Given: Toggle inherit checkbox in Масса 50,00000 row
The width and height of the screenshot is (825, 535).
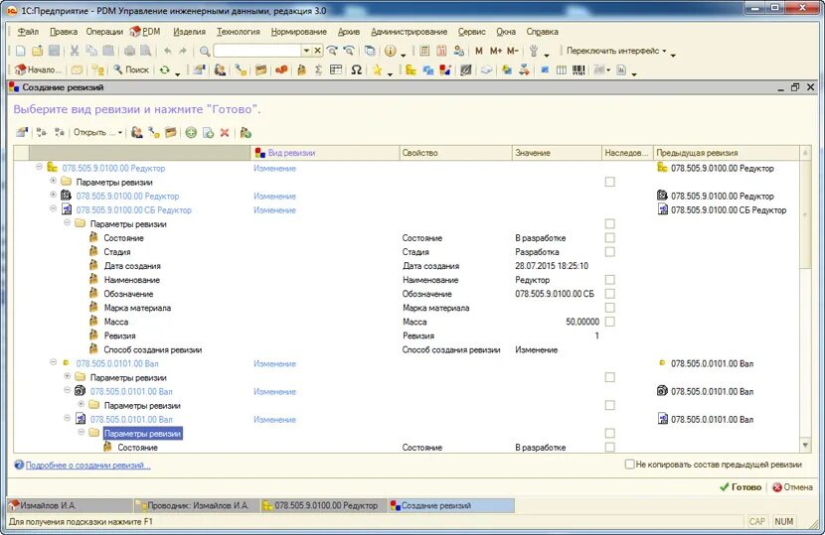Looking at the screenshot, I should tap(610, 322).
